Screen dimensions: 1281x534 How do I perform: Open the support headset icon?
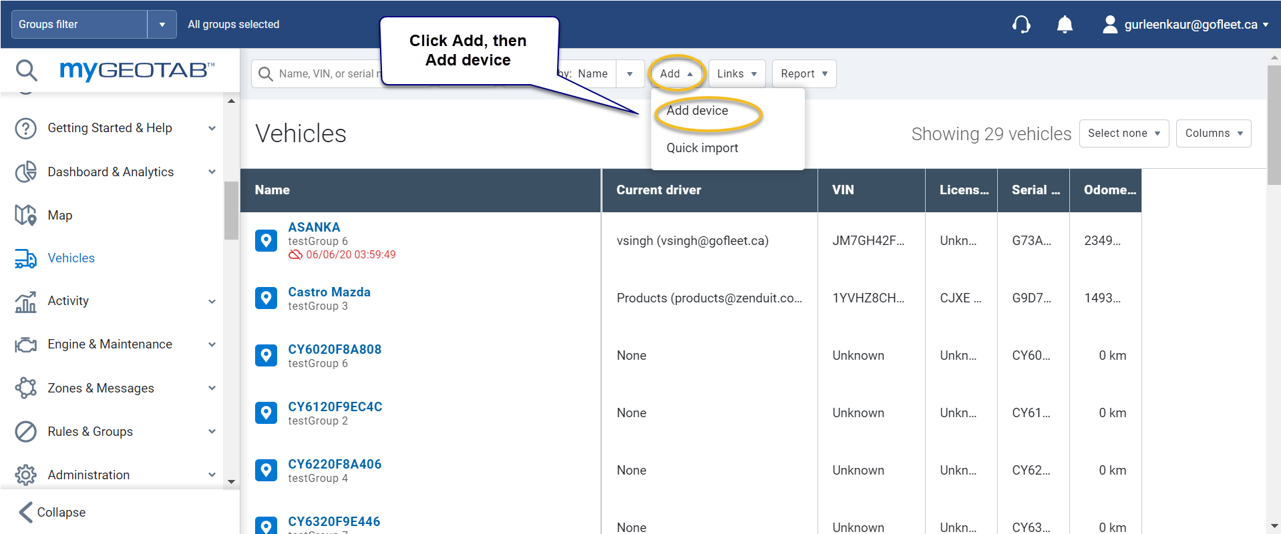point(1021,25)
